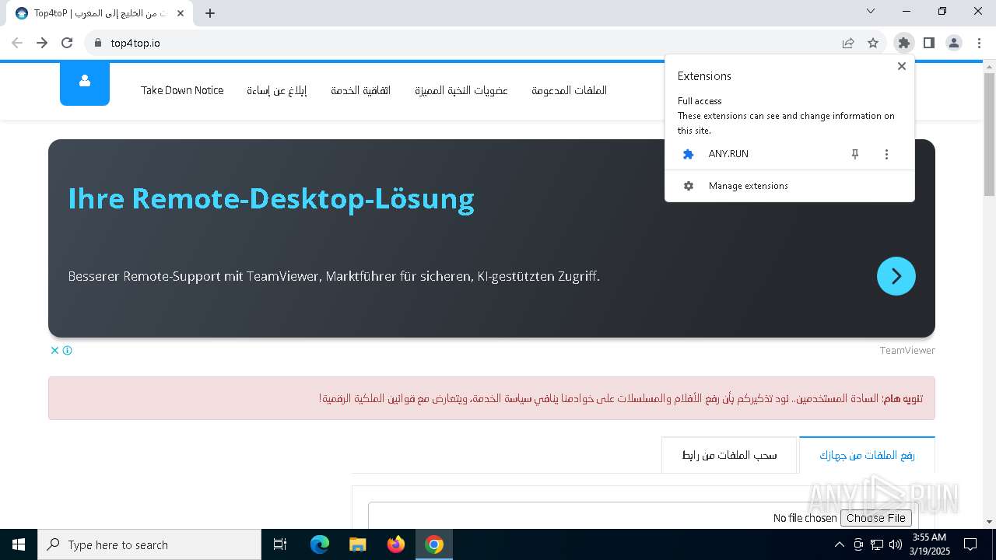The width and height of the screenshot is (996, 560).
Task: Launch Microsoft Edge from taskbar
Action: (320, 544)
